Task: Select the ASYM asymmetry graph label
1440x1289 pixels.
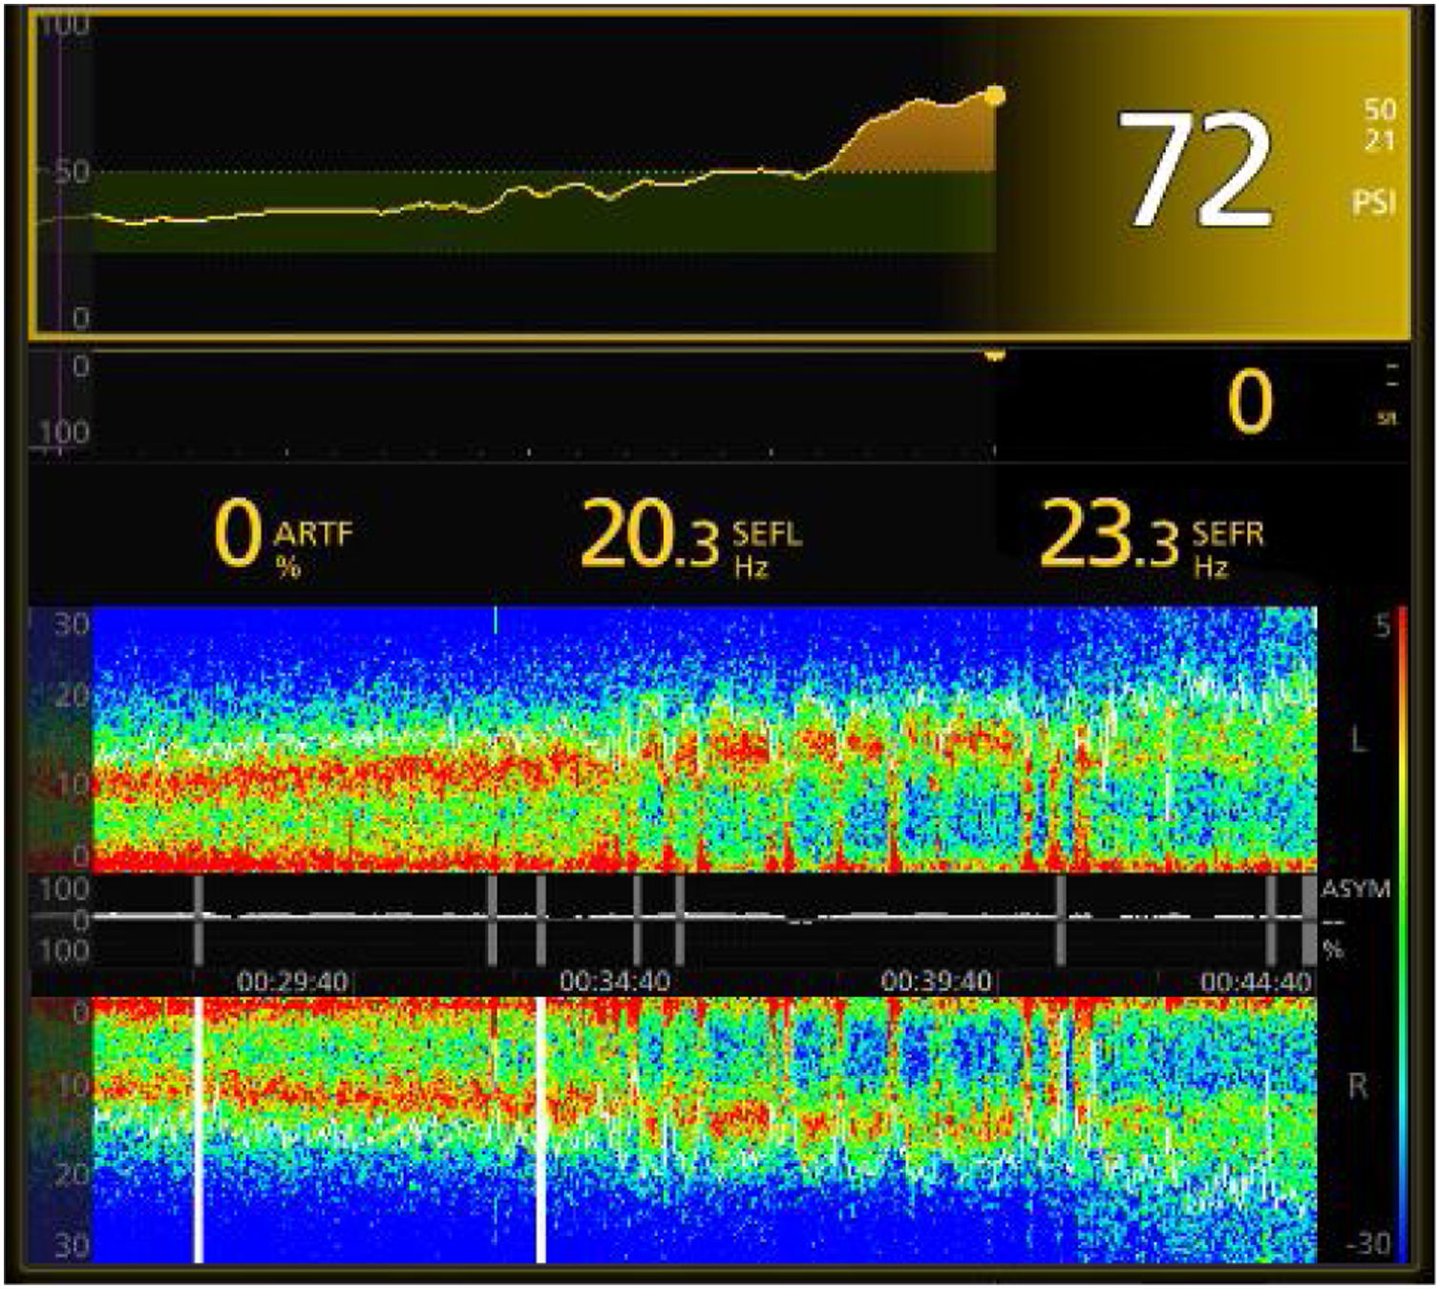Action: (x=1355, y=890)
